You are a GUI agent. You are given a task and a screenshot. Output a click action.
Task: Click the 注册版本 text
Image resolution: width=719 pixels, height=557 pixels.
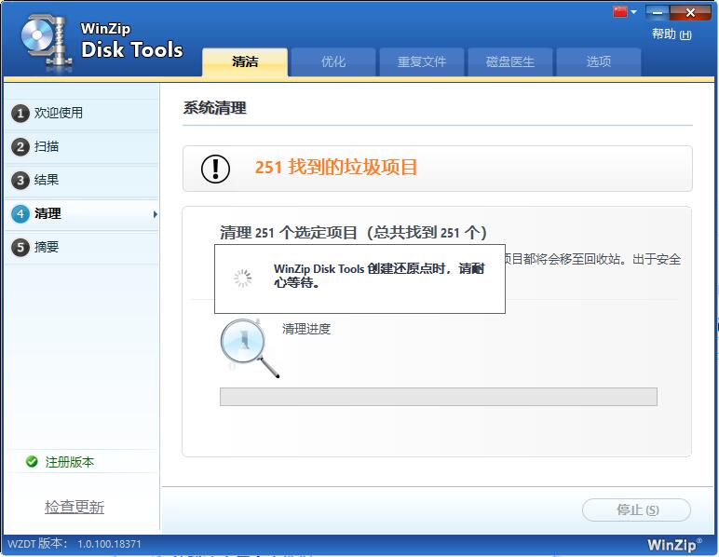(x=70, y=462)
